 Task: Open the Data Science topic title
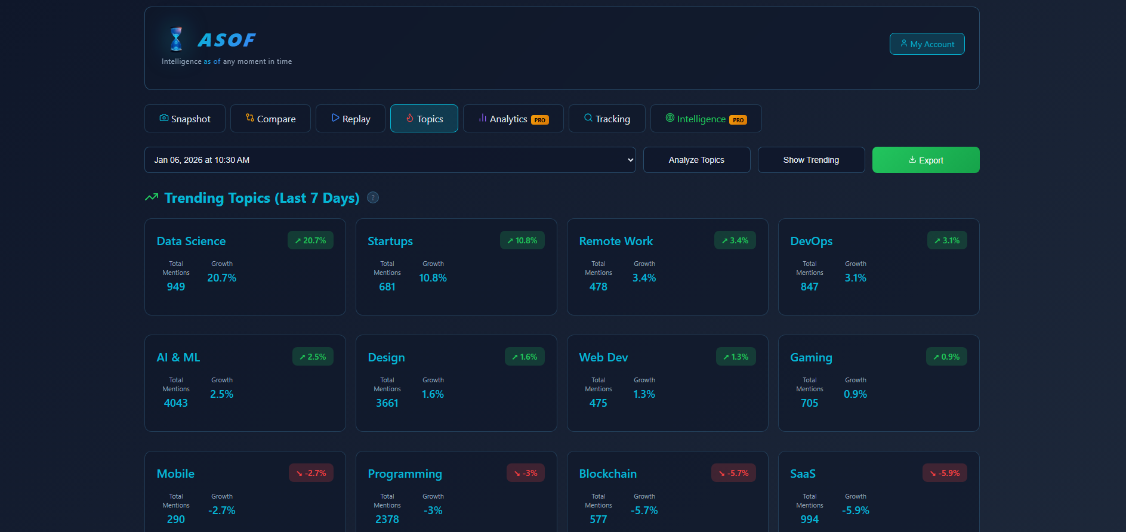191,241
